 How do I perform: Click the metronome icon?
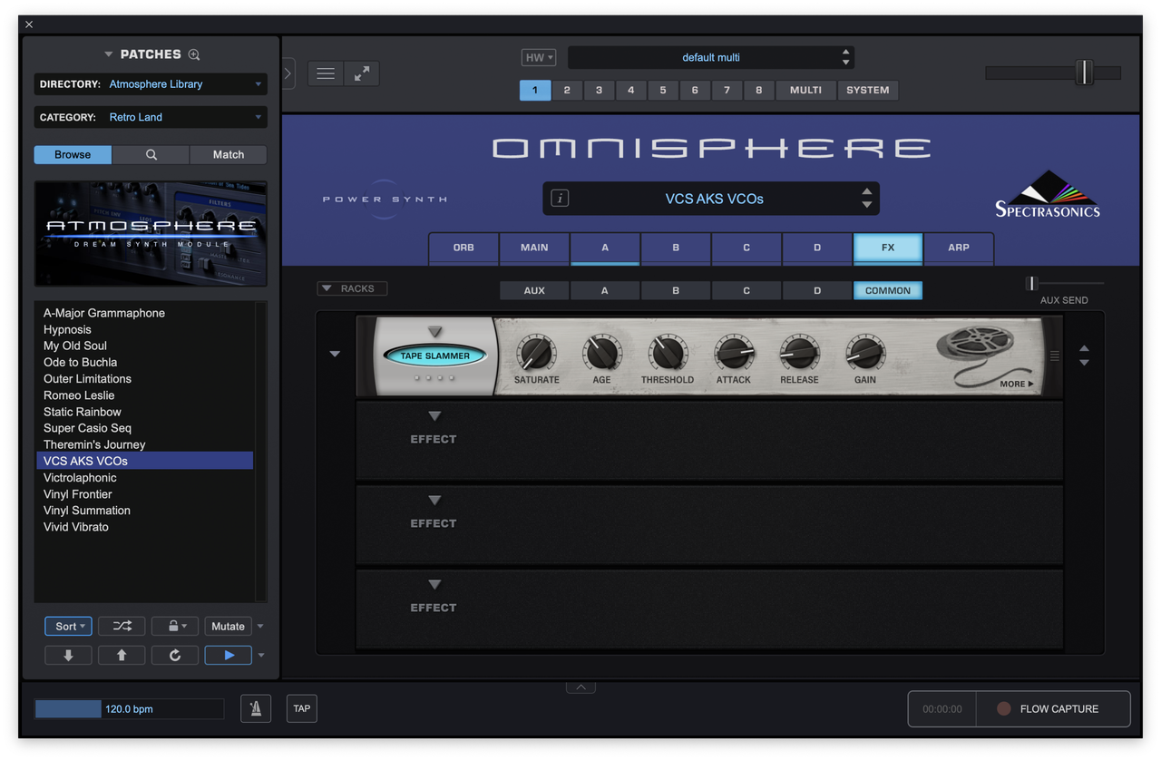(x=256, y=708)
